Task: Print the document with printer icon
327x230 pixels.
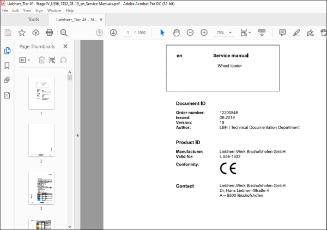Action: click(x=50, y=33)
